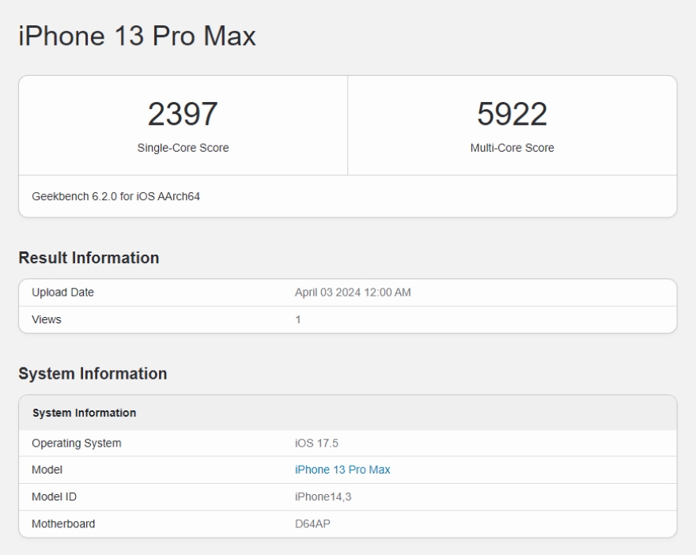Select the Views row label
This screenshot has height=555, width=696.
click(46, 319)
